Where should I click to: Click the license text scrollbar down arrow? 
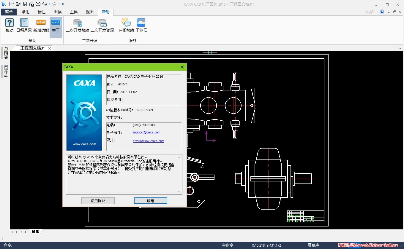pos(179,192)
